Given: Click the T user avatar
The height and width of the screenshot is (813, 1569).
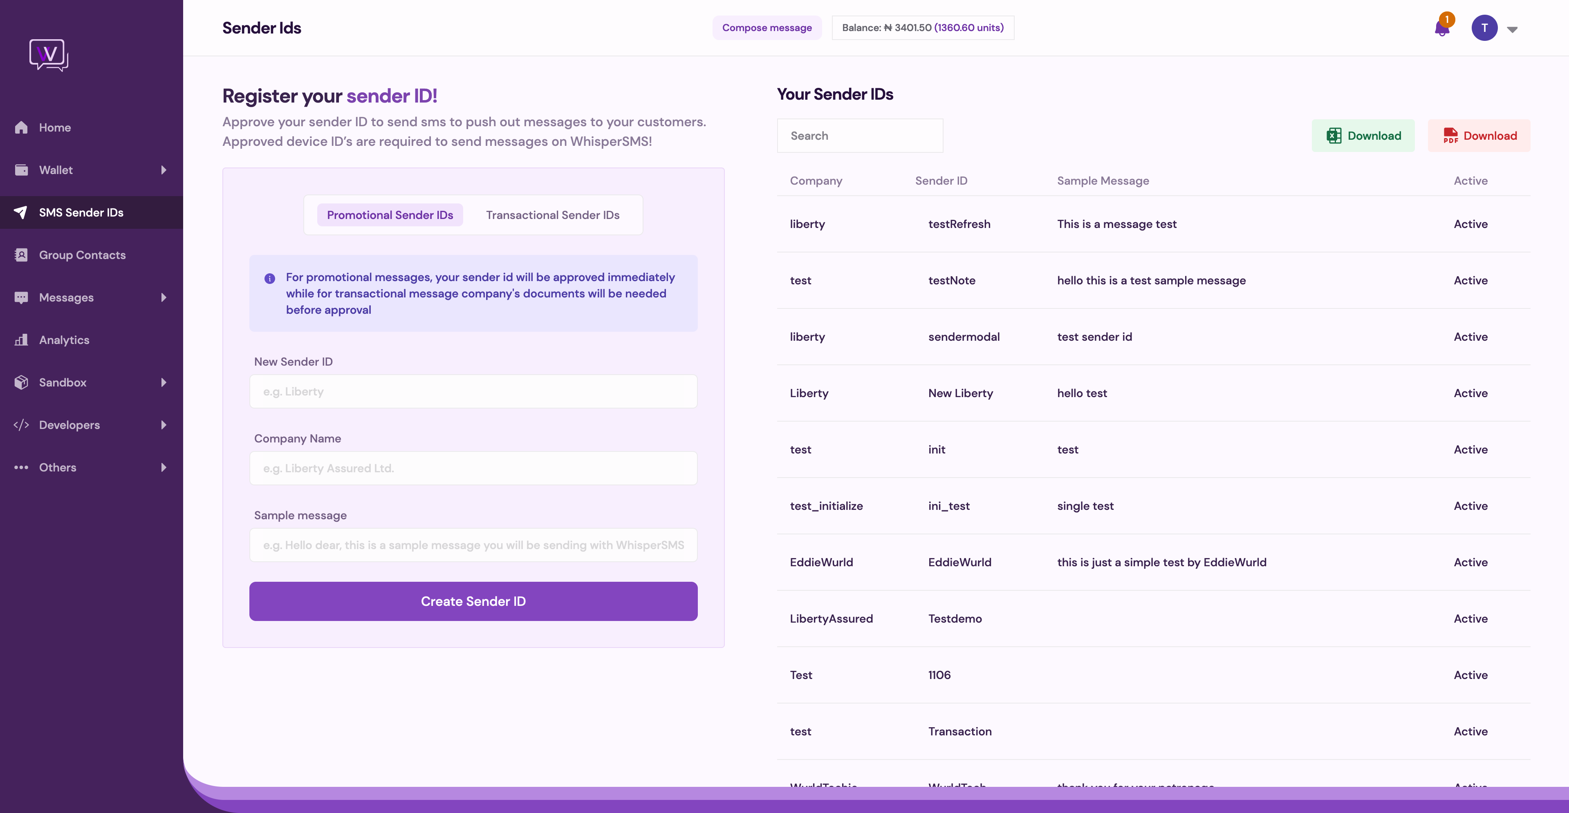Looking at the screenshot, I should tap(1484, 28).
